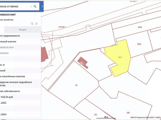Select parcel 5944 on the map
The height and width of the screenshot is (120, 161).
click(140, 27)
